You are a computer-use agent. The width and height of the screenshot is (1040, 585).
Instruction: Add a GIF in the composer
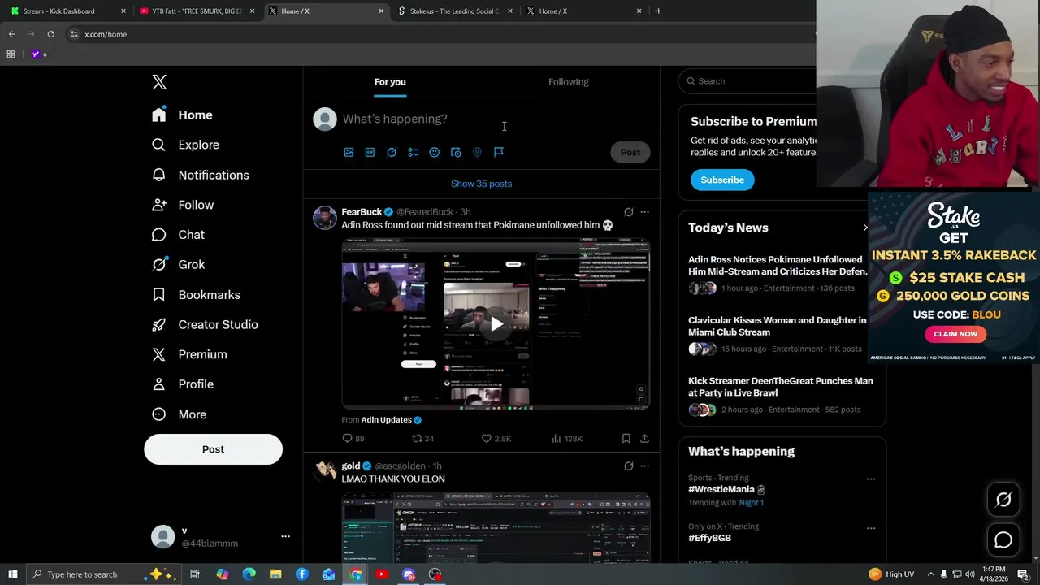tap(370, 152)
